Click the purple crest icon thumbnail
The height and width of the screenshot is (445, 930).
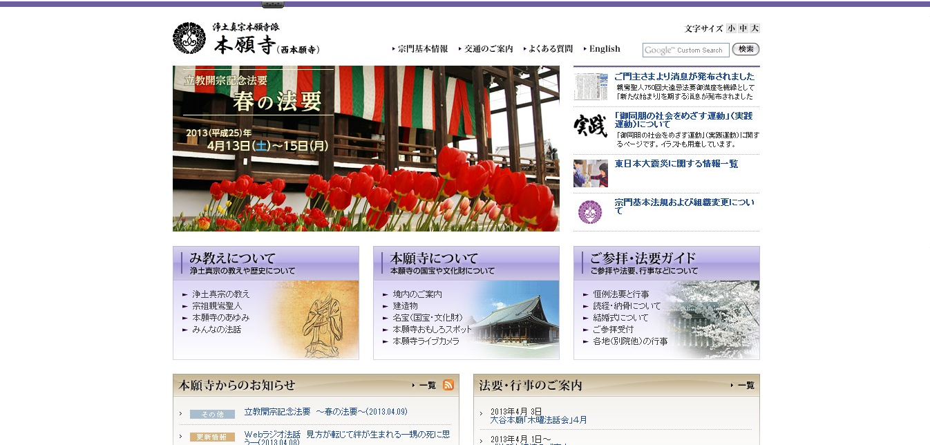click(590, 212)
